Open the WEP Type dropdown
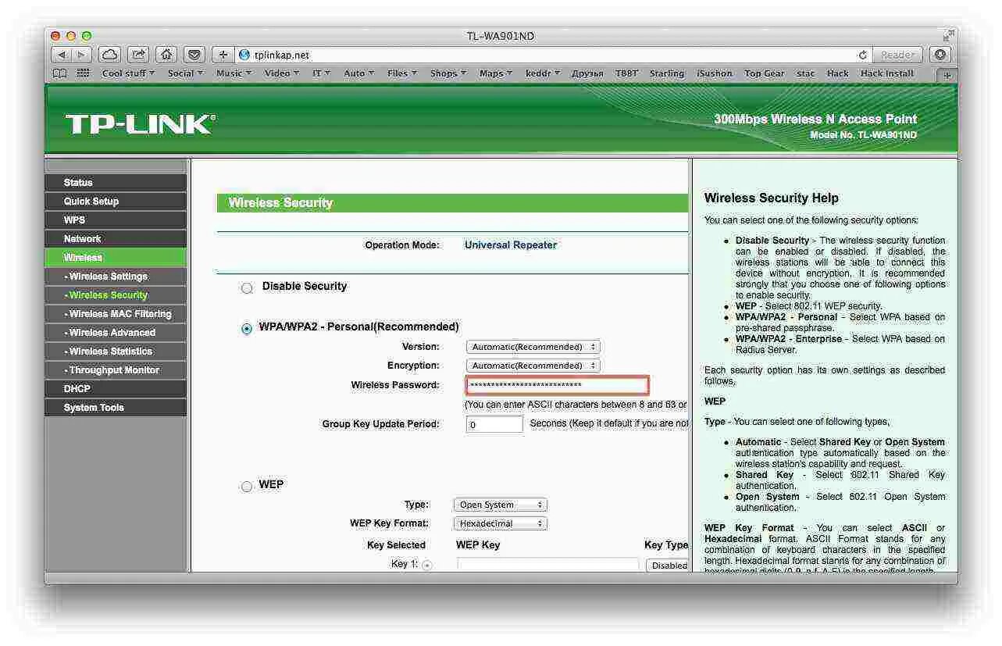Screen dimensions: 1002x646 point(500,505)
